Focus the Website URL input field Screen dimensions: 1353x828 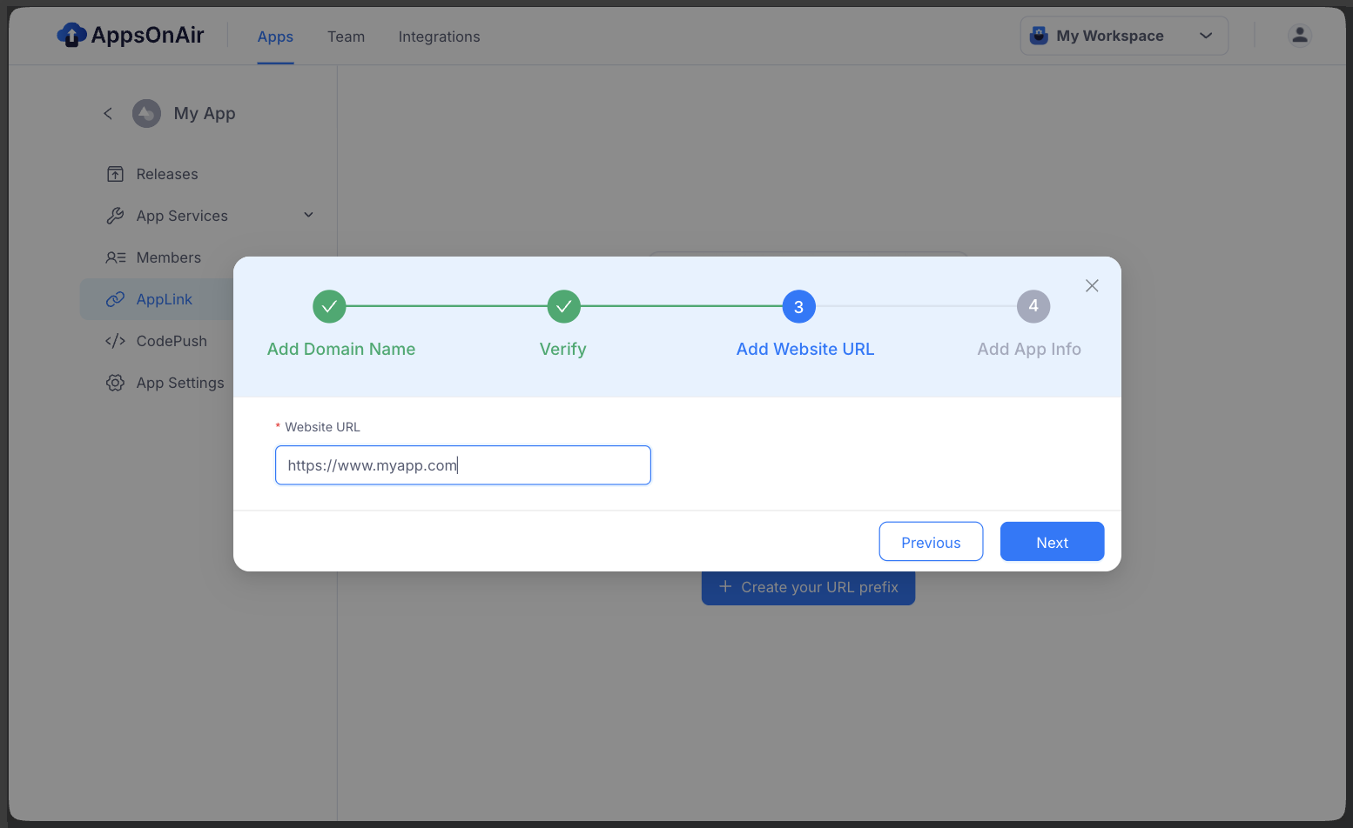point(463,465)
